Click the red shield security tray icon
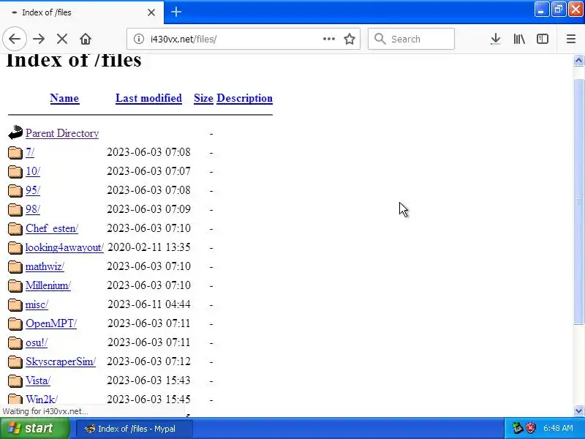585x439 pixels. click(531, 428)
